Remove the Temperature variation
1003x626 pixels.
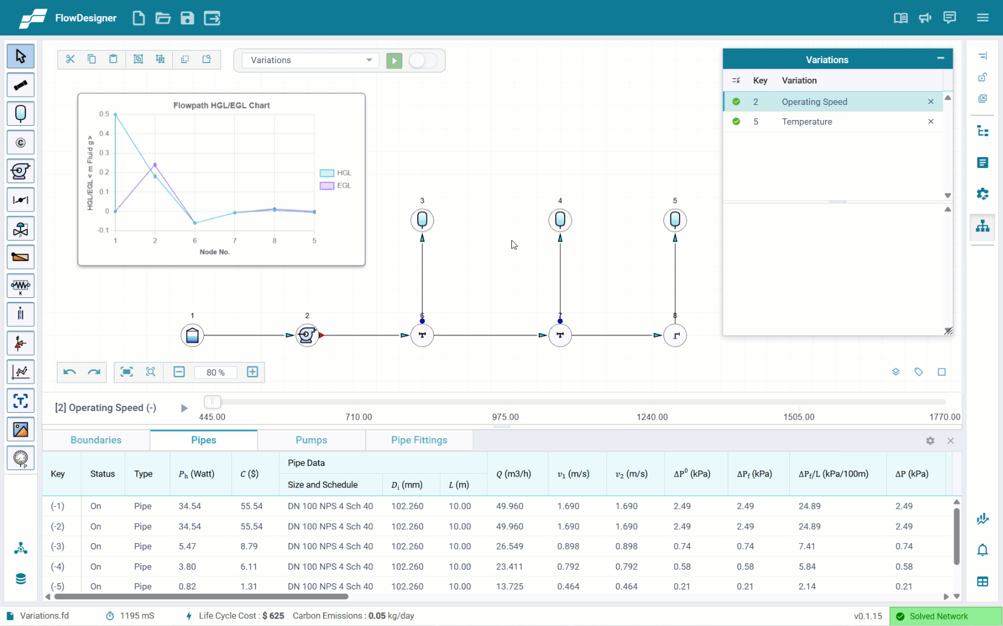click(x=930, y=122)
